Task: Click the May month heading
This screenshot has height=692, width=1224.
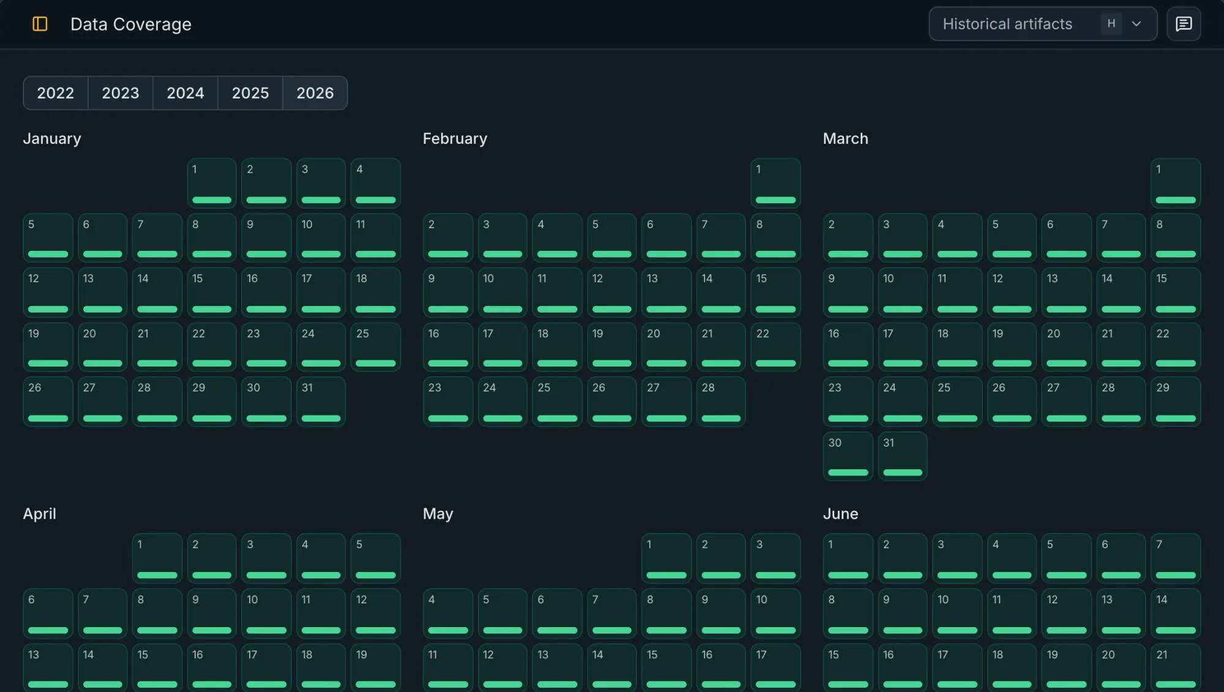Action: (x=438, y=514)
